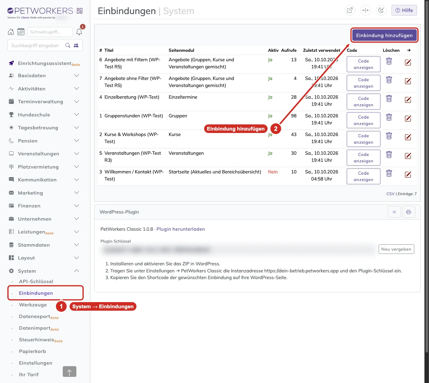
Task: Toggle dark mode moon icon
Action: point(381,10)
